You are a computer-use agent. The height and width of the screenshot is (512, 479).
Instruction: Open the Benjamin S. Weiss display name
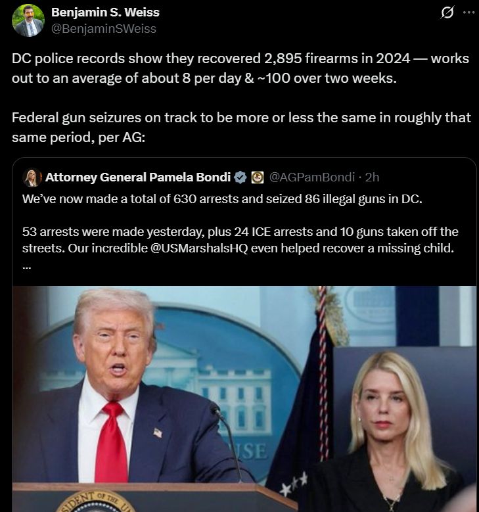click(105, 12)
